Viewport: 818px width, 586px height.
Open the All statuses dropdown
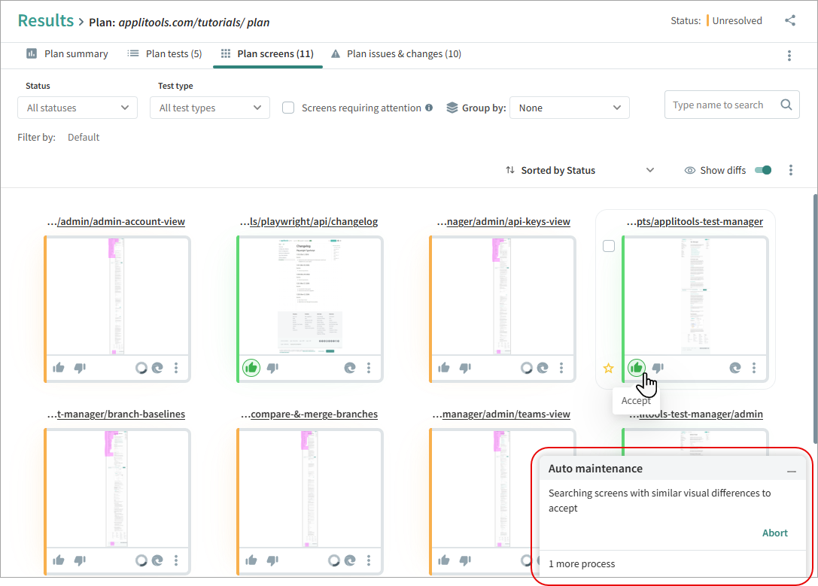(78, 108)
